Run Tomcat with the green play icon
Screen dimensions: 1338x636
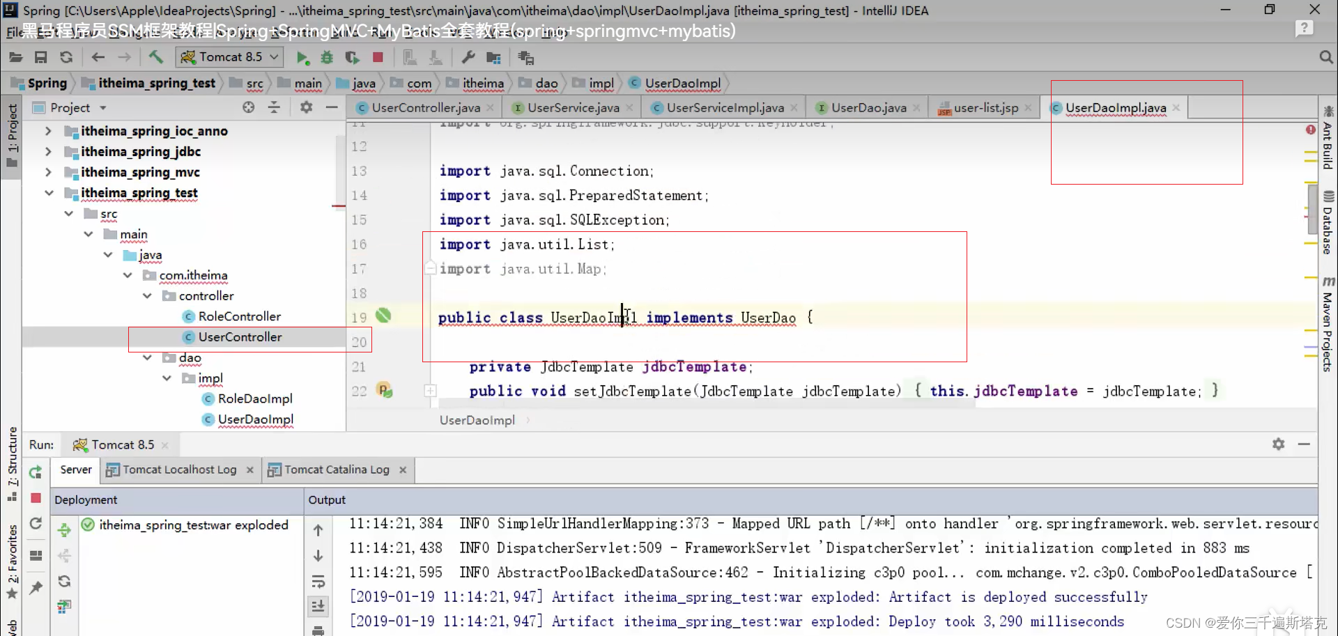click(302, 57)
